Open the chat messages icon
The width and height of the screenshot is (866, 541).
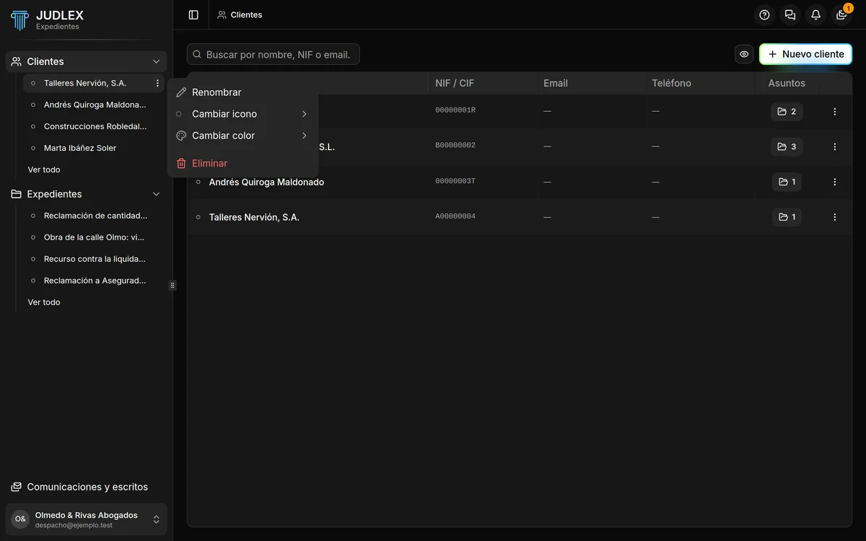(790, 14)
